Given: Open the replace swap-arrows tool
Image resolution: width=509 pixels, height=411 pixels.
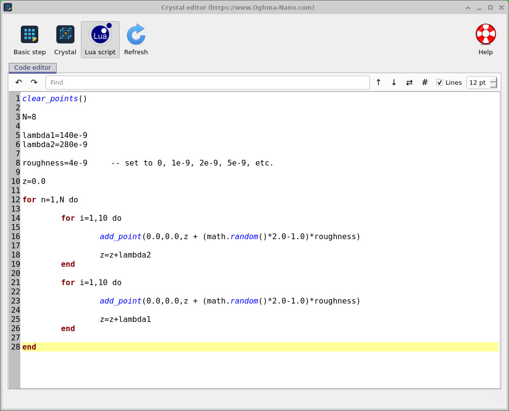Looking at the screenshot, I should click(409, 82).
